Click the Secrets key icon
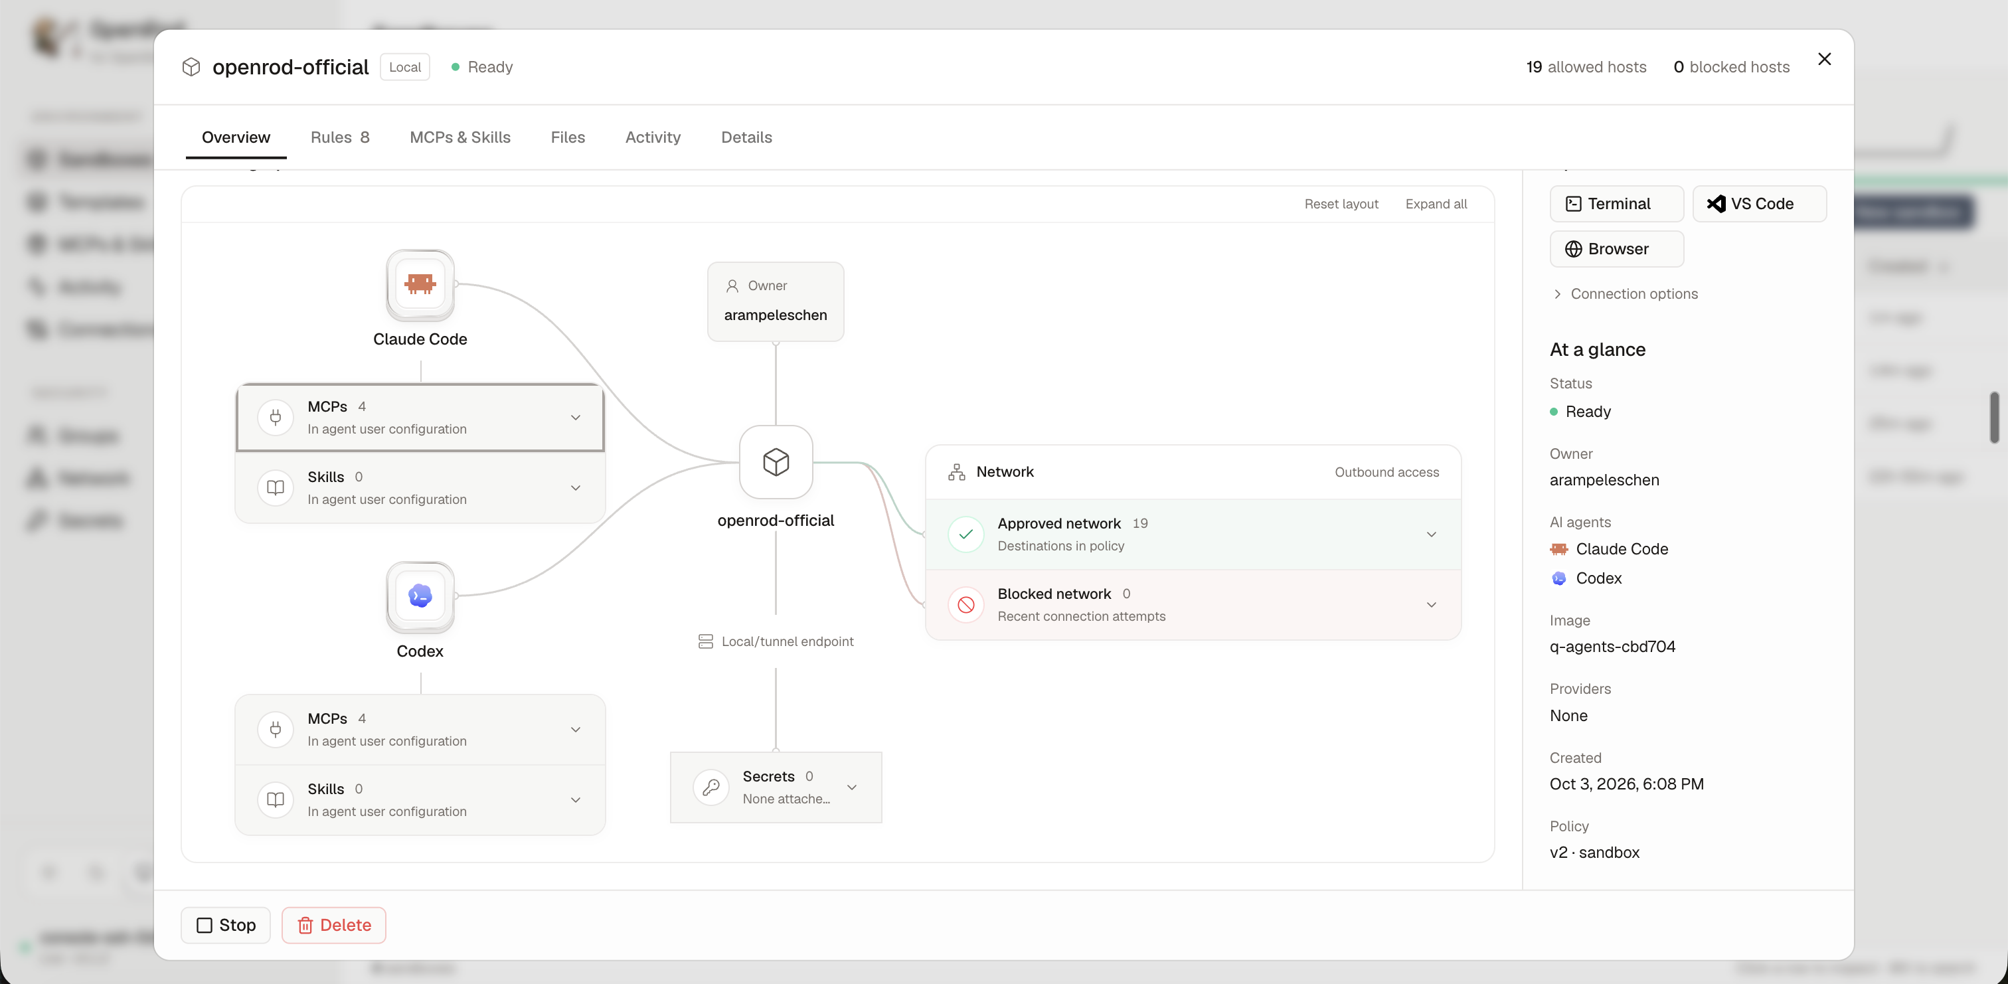Screen dimensions: 2008x984 click(711, 787)
